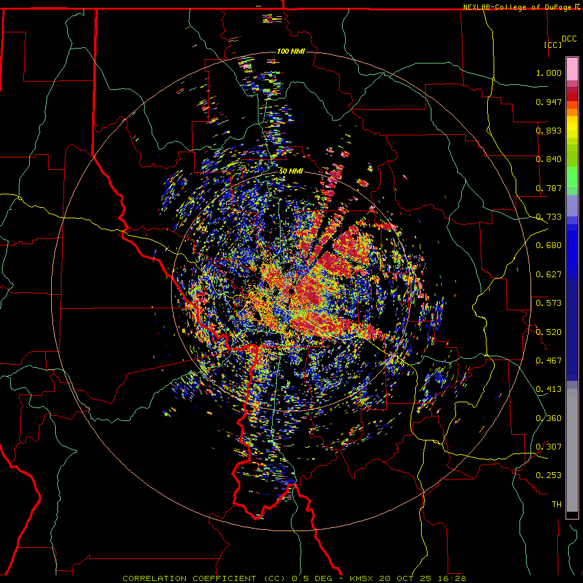This screenshot has width=583, height=583.
Task: Click the 0.307 legend value
Action: [549, 447]
